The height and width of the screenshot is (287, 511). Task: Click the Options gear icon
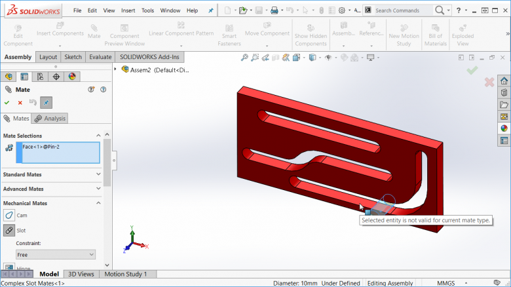pyautogui.click(x=341, y=10)
